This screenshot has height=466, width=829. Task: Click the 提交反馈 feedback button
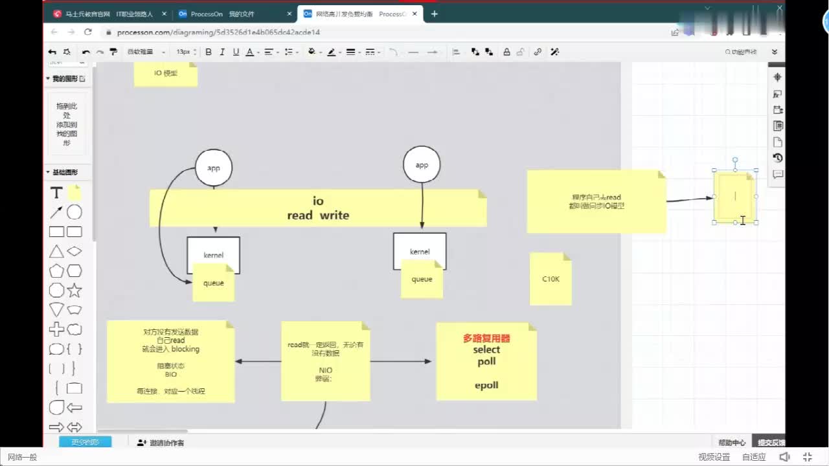[x=769, y=443]
